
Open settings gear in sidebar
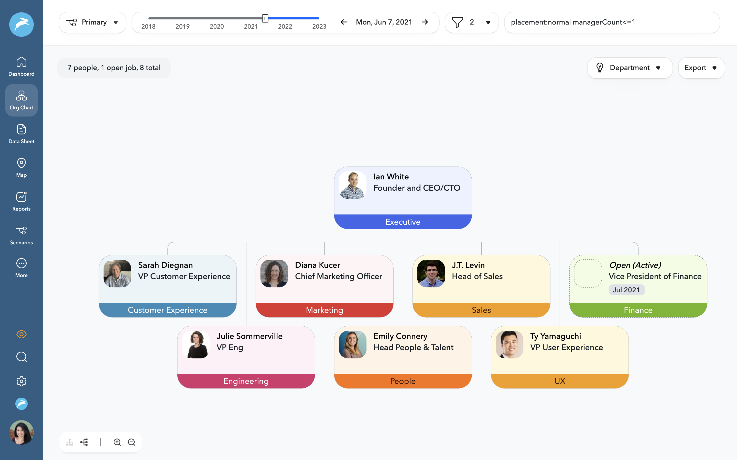pyautogui.click(x=21, y=381)
